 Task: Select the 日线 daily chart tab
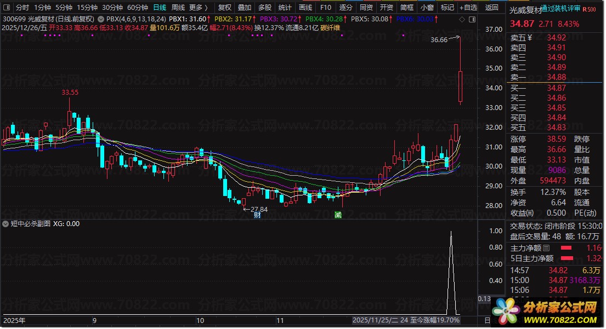click(160, 7)
